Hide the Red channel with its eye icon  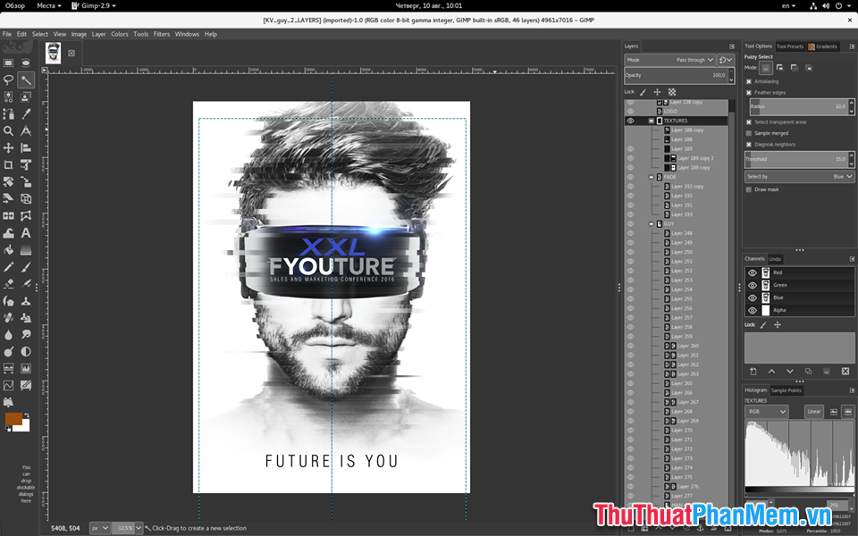[x=752, y=272]
